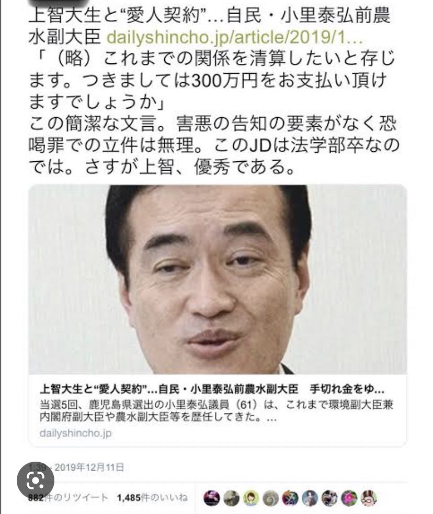The image size is (433, 514).
Task: Open the pink flower avatar
Action: point(349,498)
